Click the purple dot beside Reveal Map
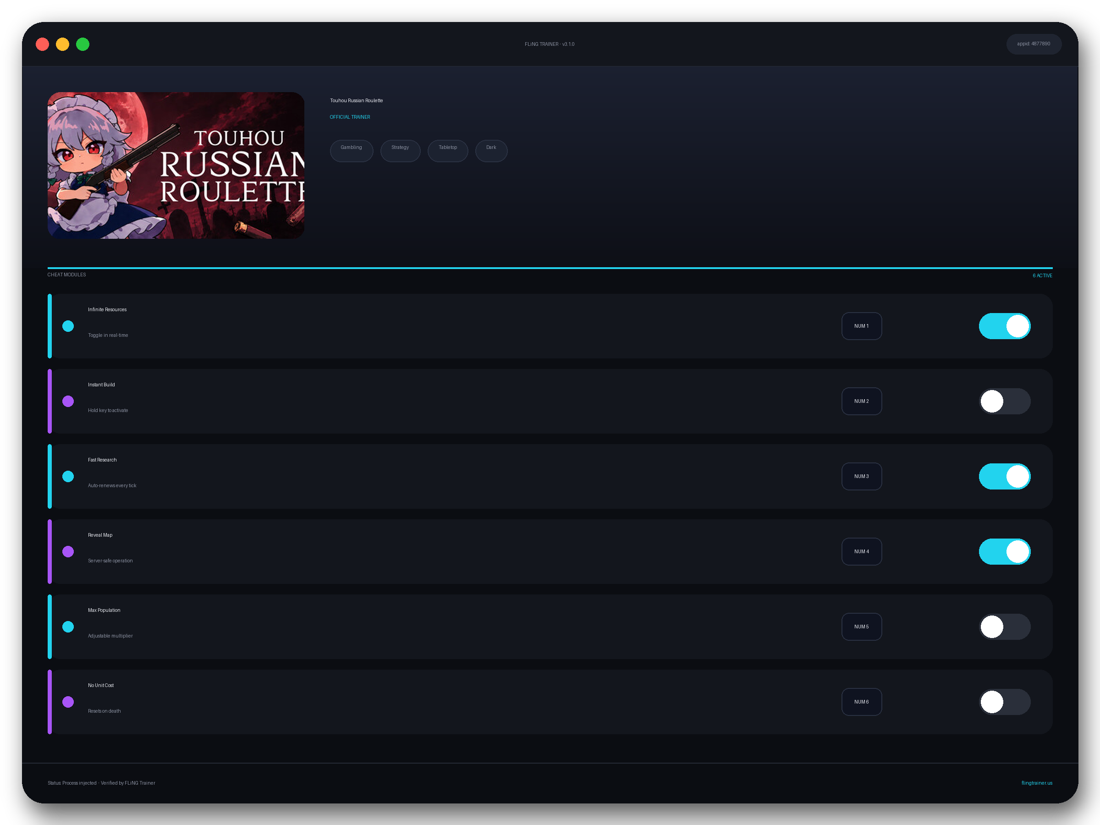 point(68,551)
